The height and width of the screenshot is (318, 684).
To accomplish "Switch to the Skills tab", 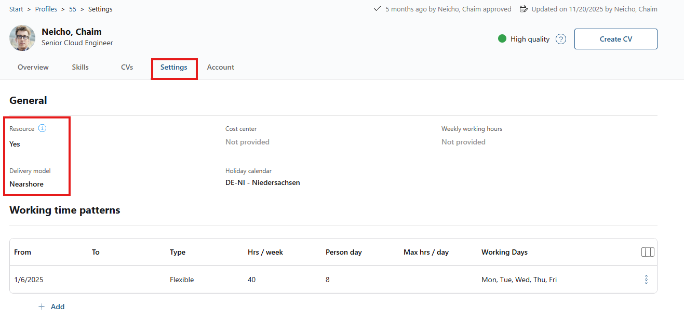I will (x=80, y=67).
